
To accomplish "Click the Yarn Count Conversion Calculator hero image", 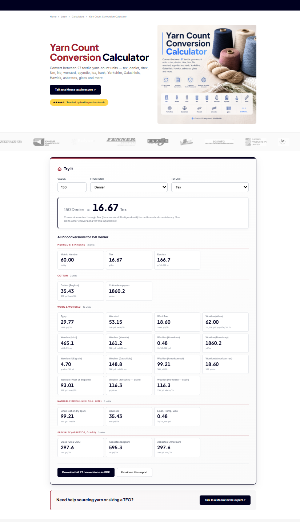I will coord(207,74).
